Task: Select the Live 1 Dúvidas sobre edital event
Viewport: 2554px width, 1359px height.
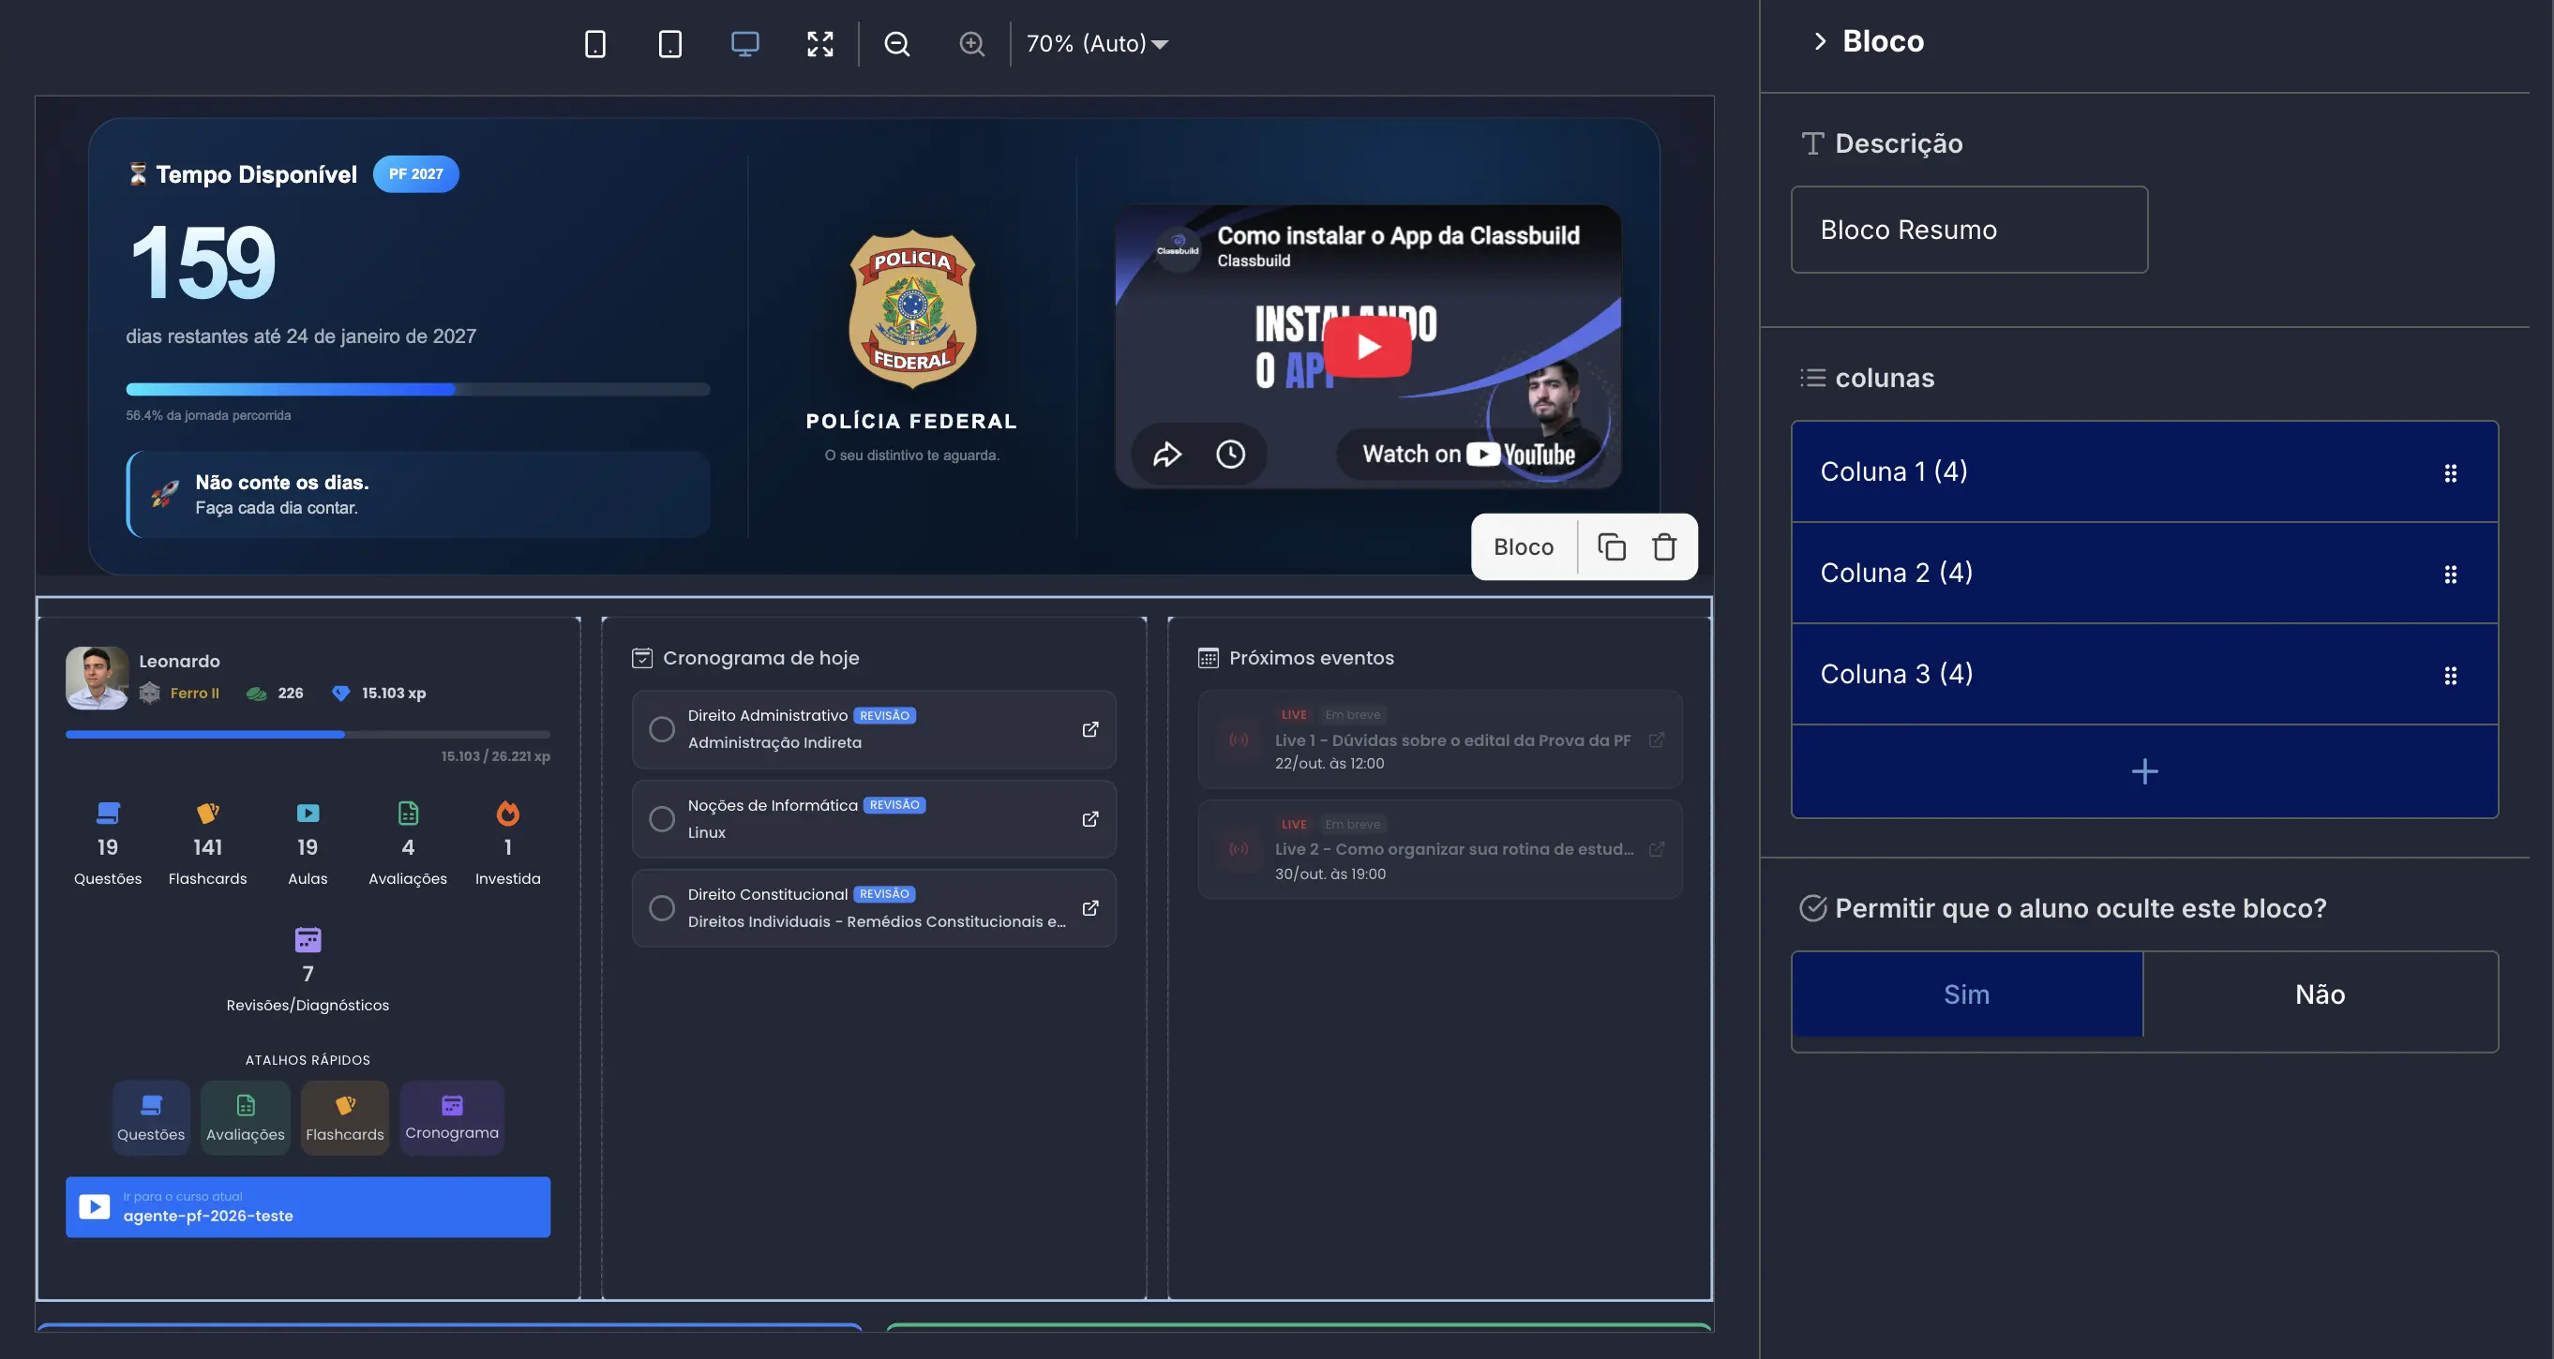Action: click(x=1439, y=739)
